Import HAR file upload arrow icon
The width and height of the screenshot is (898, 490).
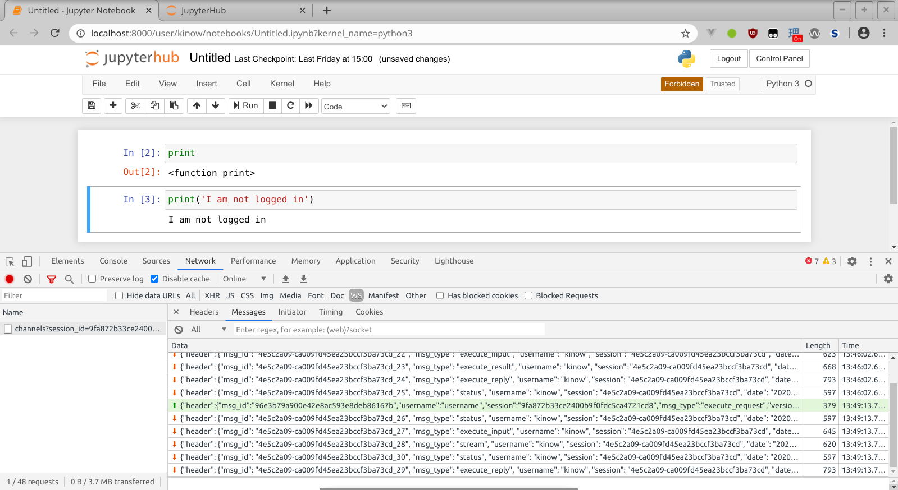(285, 279)
